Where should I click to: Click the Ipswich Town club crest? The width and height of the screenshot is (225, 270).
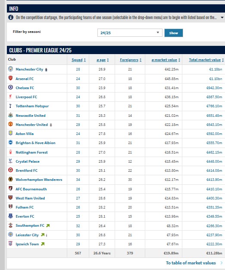point(11,244)
